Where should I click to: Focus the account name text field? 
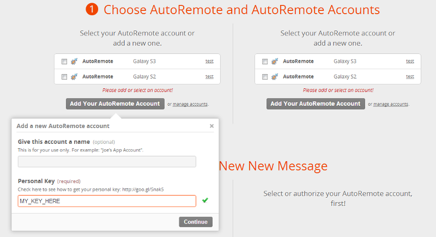(107, 161)
